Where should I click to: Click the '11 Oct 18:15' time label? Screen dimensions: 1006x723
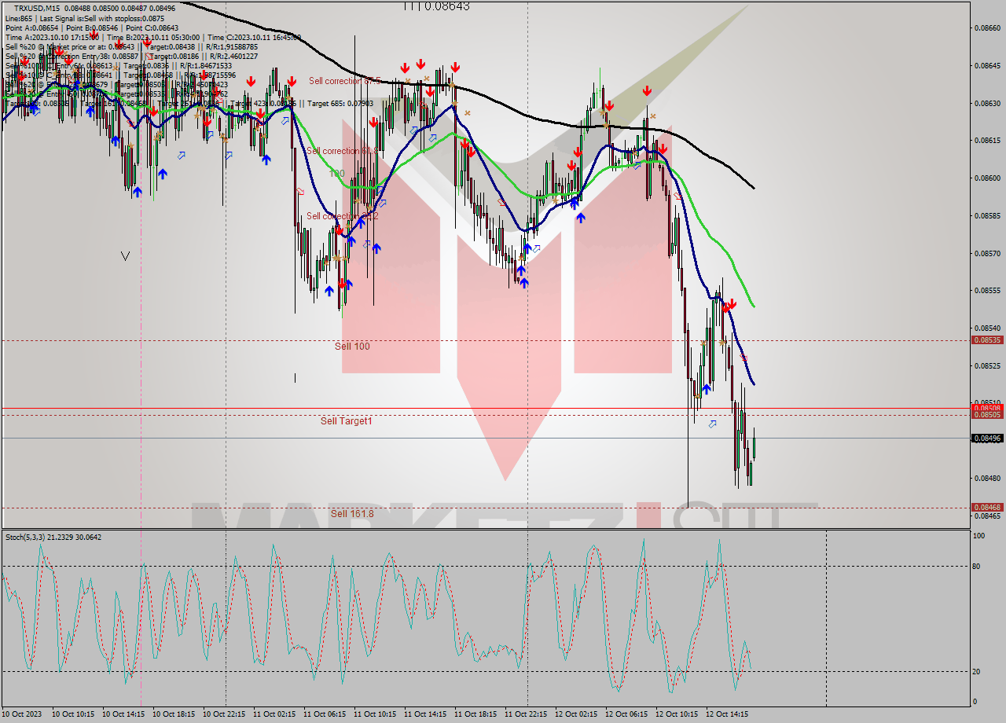475,714
